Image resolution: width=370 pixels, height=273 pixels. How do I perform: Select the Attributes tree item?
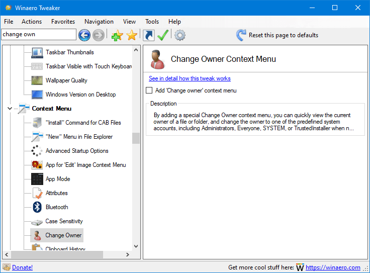coord(57,193)
